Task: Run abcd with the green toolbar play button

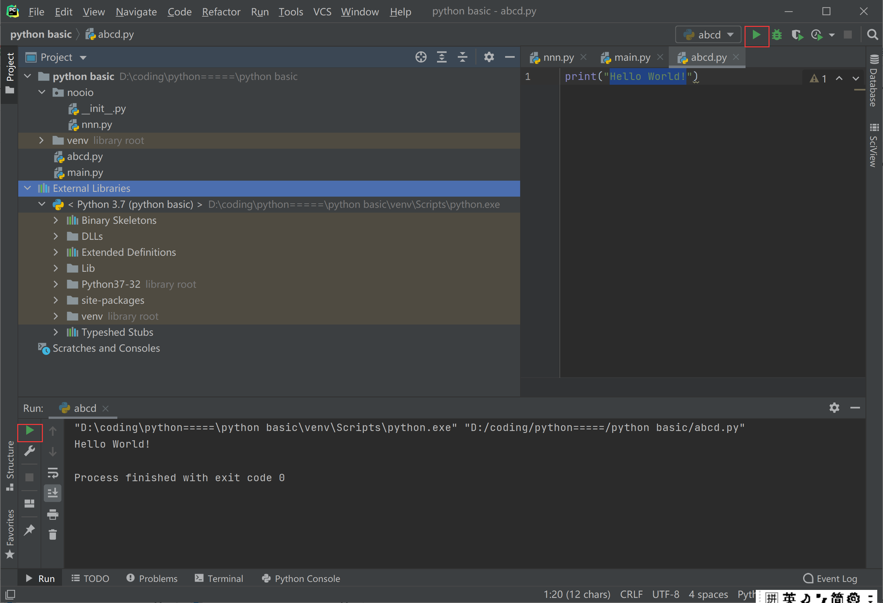Action: click(x=756, y=35)
